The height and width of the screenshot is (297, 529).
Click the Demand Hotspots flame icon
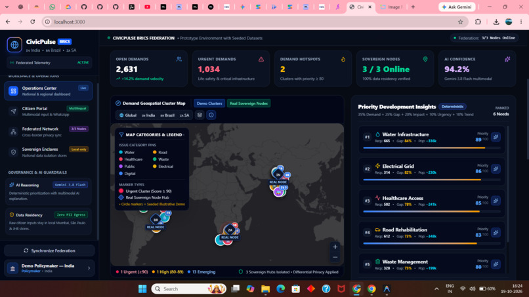(343, 59)
